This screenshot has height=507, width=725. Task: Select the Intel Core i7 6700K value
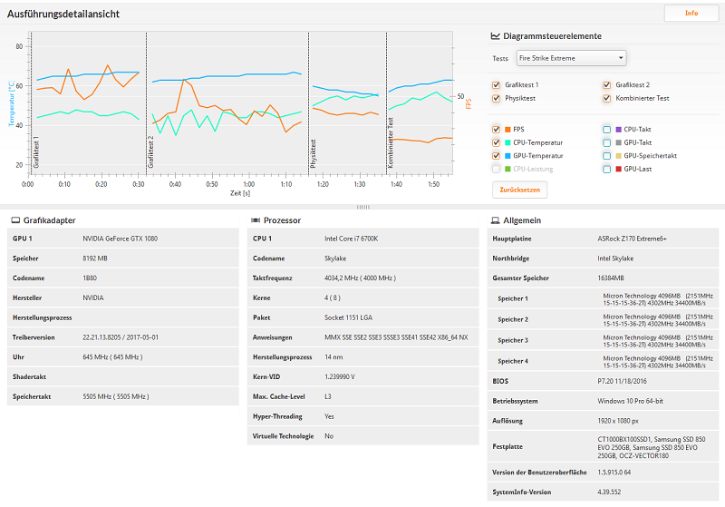352,239
